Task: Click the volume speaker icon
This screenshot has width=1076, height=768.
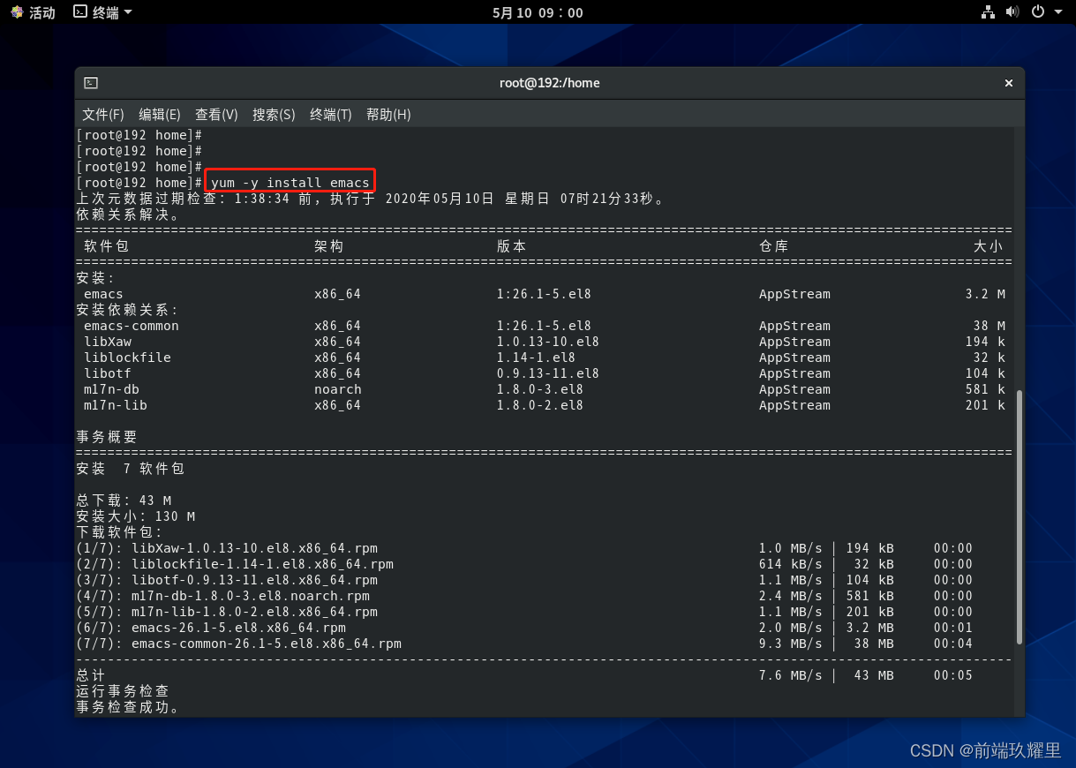Action: tap(1012, 12)
